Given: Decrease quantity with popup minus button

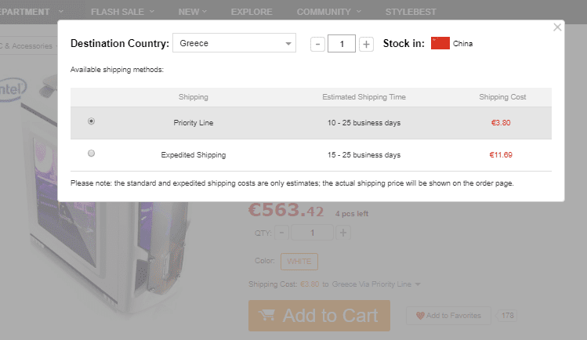Looking at the screenshot, I should [317, 44].
